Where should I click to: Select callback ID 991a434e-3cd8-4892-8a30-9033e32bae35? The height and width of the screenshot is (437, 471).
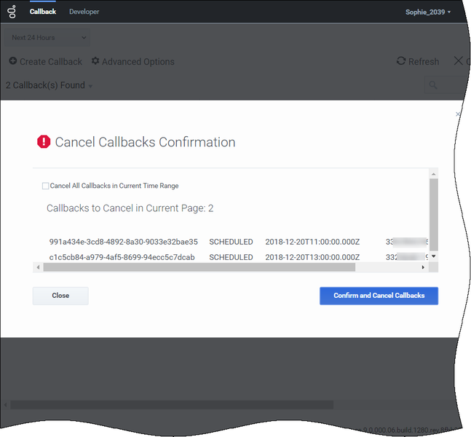tap(124, 242)
